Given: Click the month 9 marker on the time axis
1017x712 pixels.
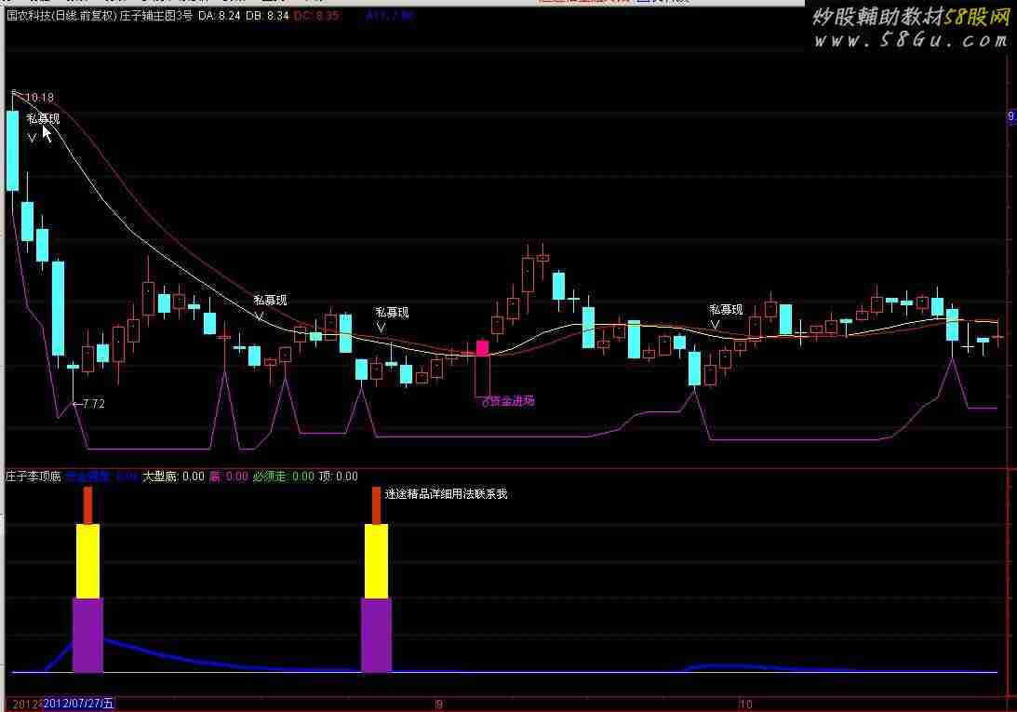Looking at the screenshot, I should 439,705.
